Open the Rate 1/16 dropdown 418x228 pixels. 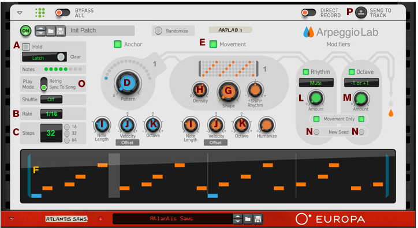tap(51, 114)
